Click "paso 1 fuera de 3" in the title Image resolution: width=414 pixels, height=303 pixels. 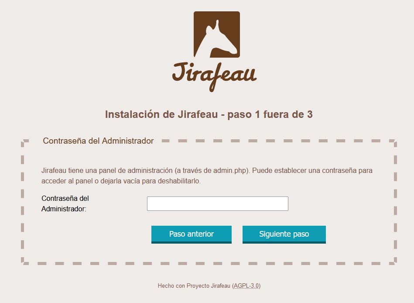pyautogui.click(x=270, y=114)
